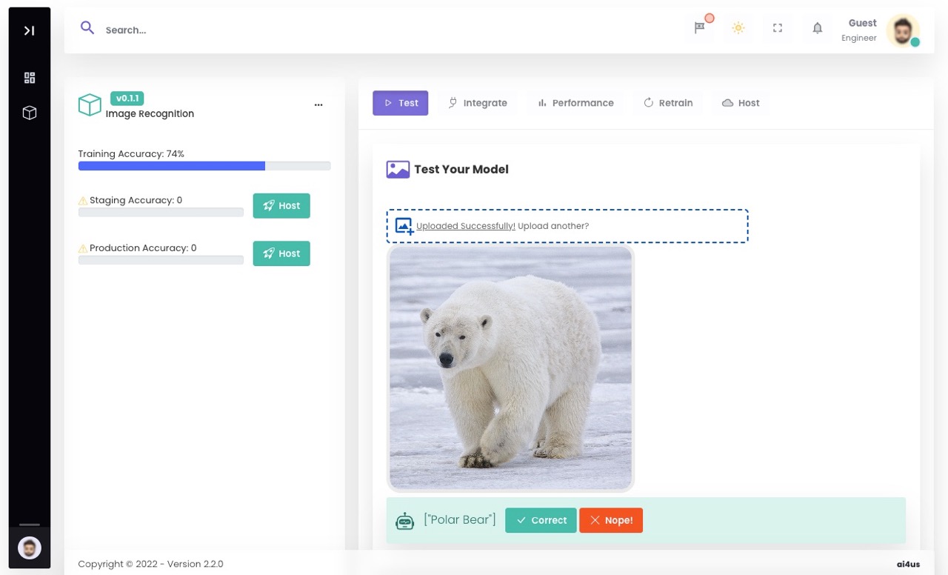Reject prediction with the Nope! button
The height and width of the screenshot is (575, 948).
pyautogui.click(x=611, y=520)
